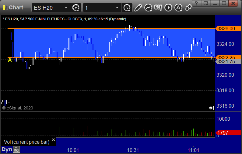Select the 3322.25 orange price marker
The image size is (242, 154).
(228, 57)
